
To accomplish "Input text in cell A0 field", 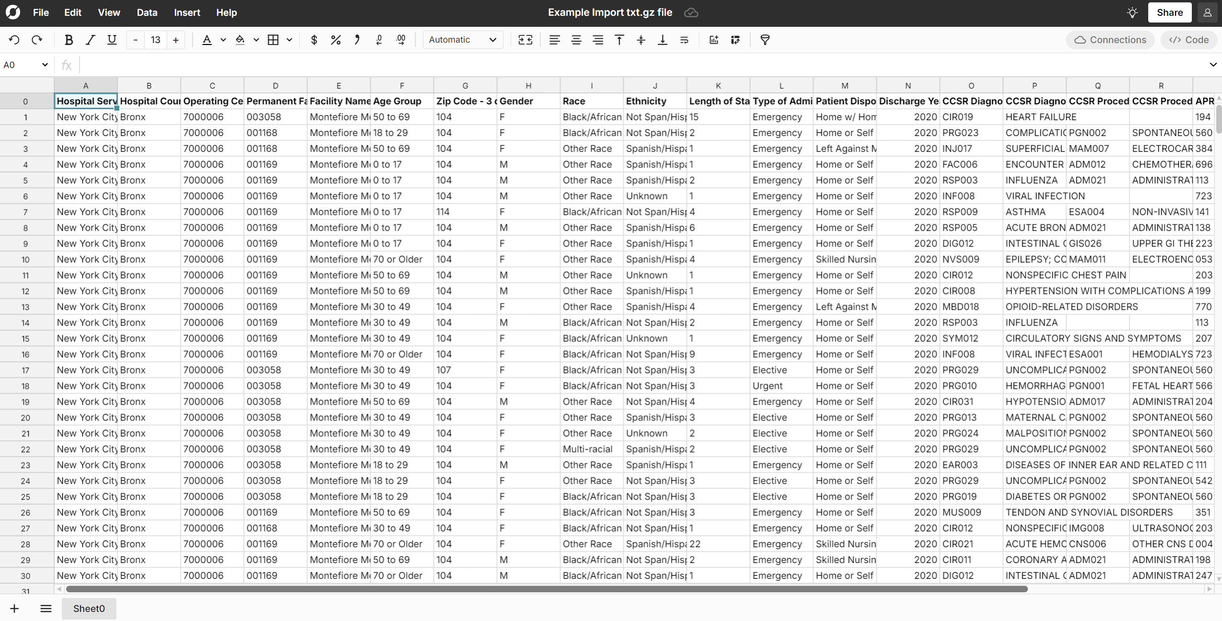I will click(x=86, y=101).
